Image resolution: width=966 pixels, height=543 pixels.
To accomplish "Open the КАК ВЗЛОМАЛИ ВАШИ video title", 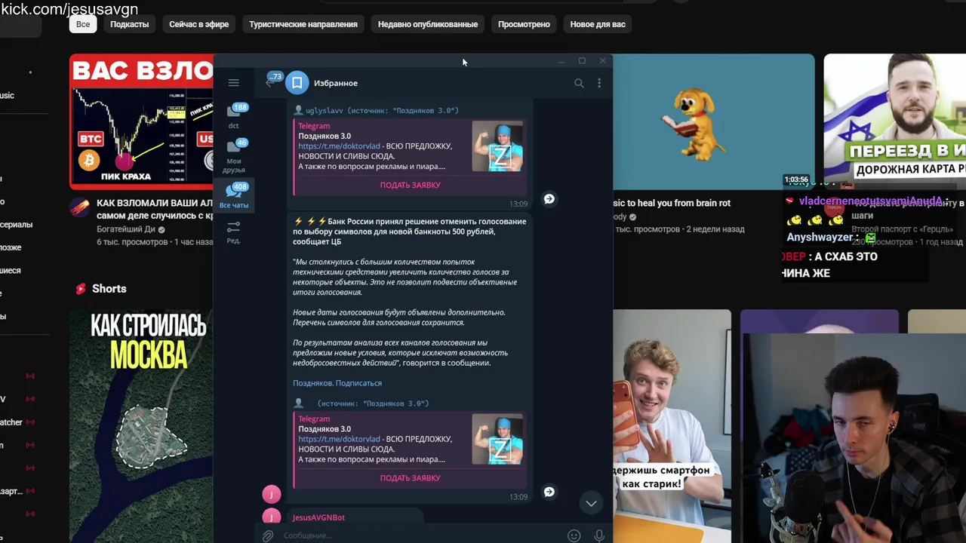I will click(155, 209).
